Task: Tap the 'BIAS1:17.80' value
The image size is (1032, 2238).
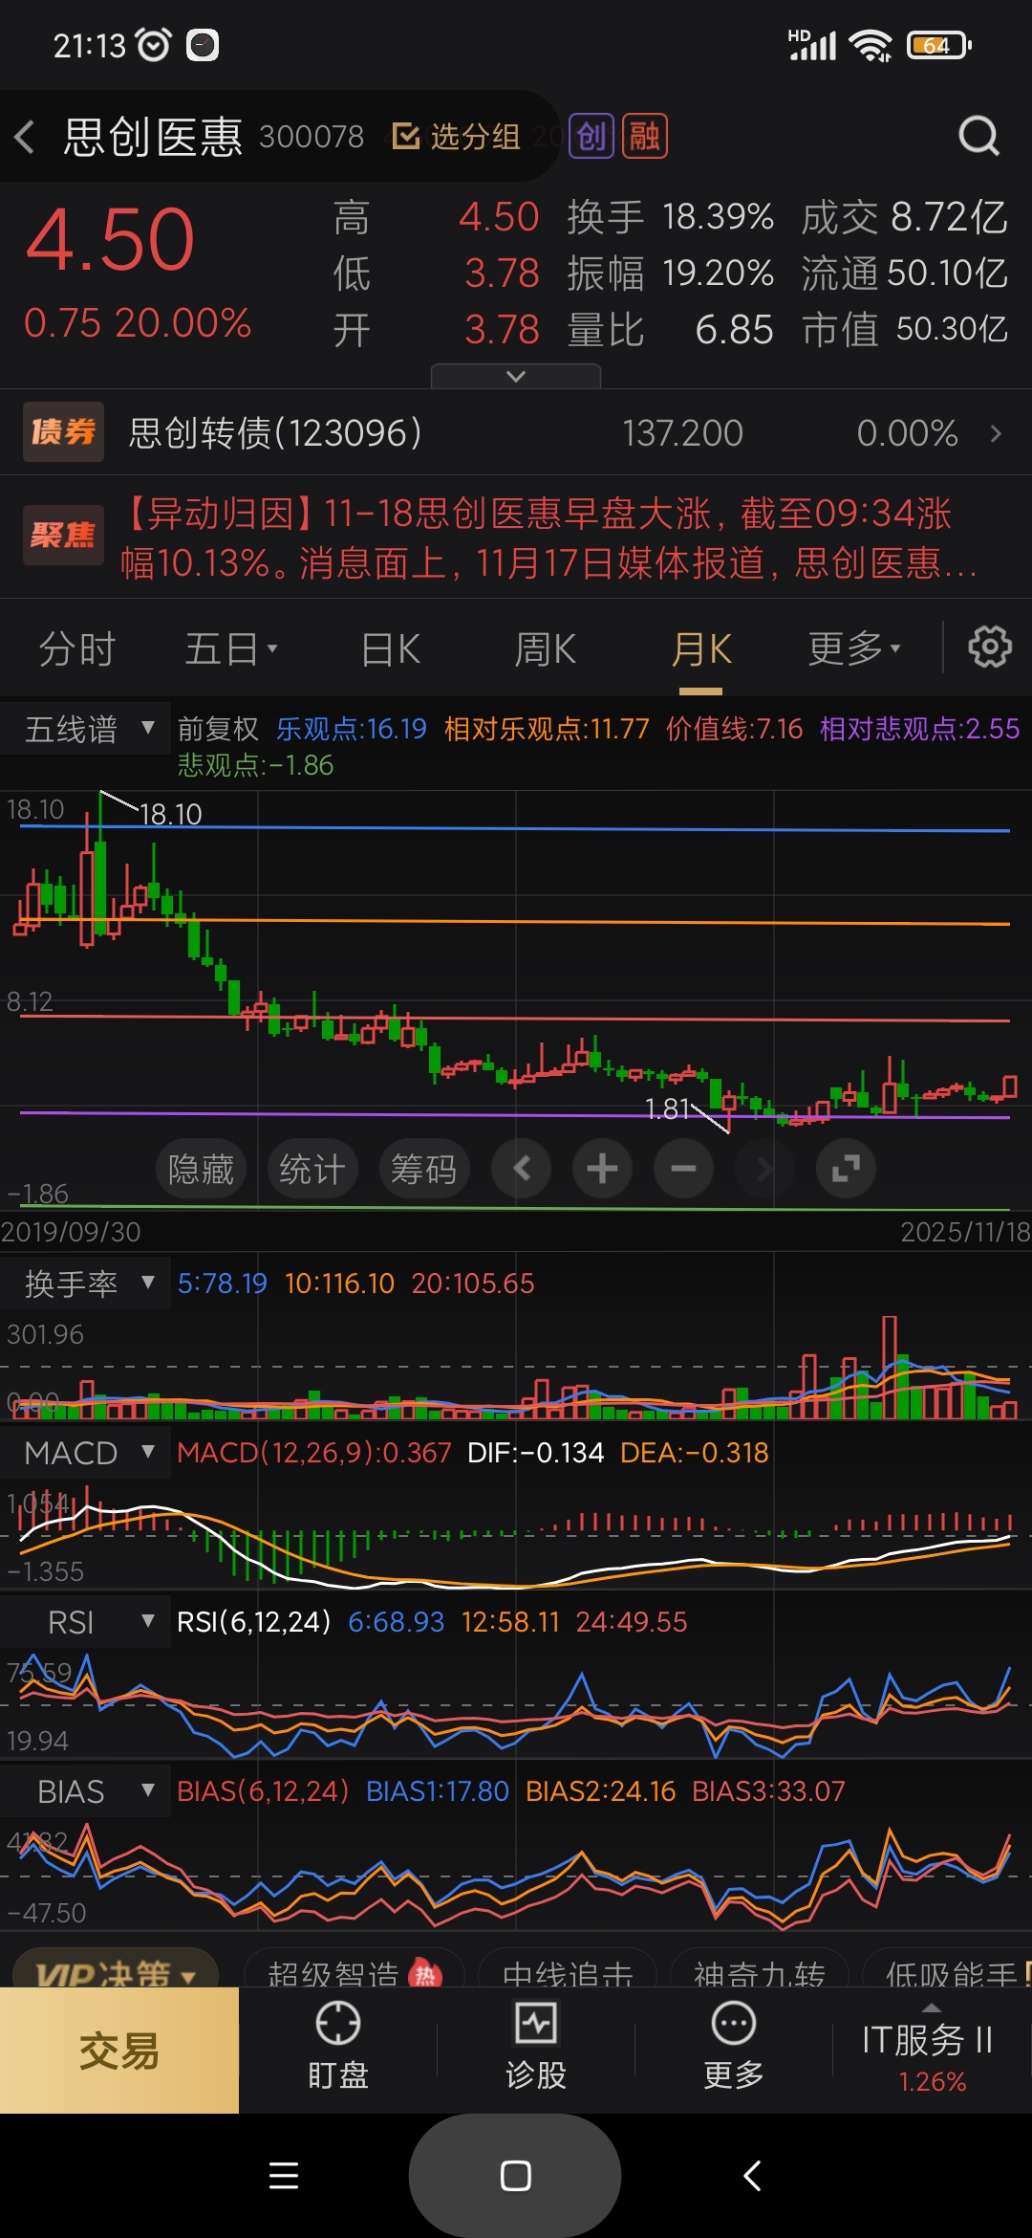Action: pos(438,1791)
